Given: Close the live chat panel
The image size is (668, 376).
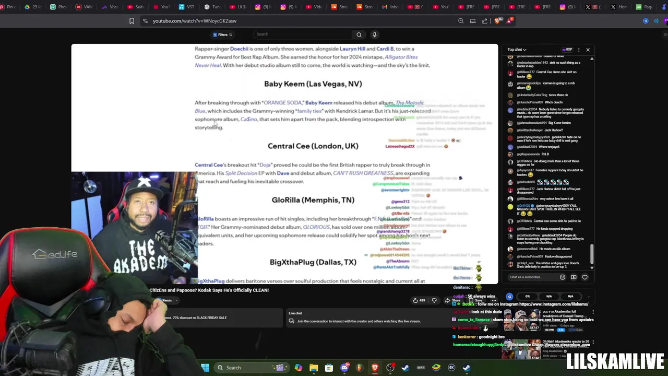Looking at the screenshot, I should 588,50.
